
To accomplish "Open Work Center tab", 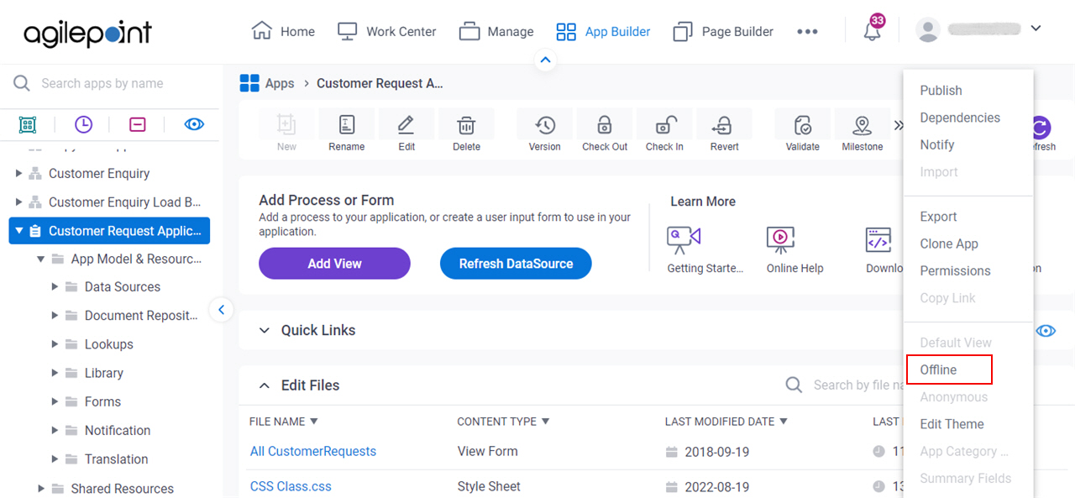I will click(x=386, y=31).
